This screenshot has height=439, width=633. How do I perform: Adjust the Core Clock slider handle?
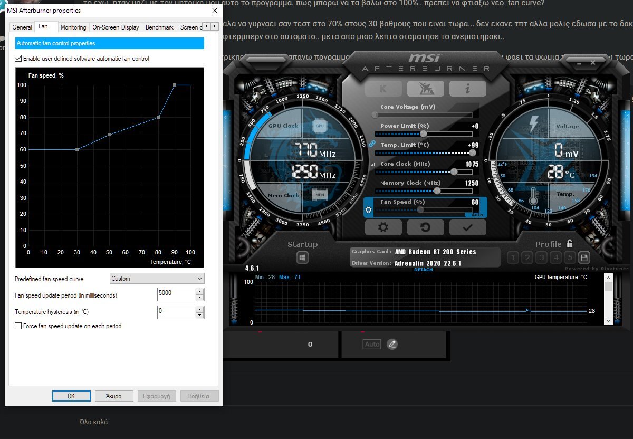point(454,172)
